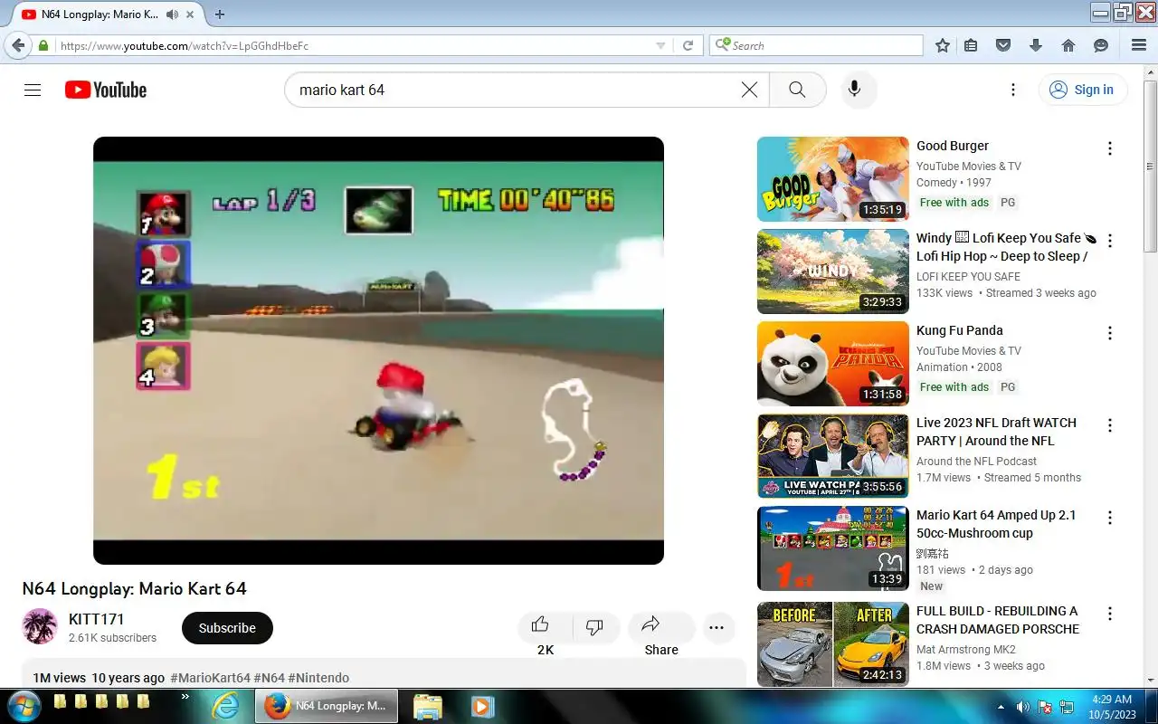This screenshot has width=1158, height=724.
Task: Dislike the video
Action: [595, 627]
